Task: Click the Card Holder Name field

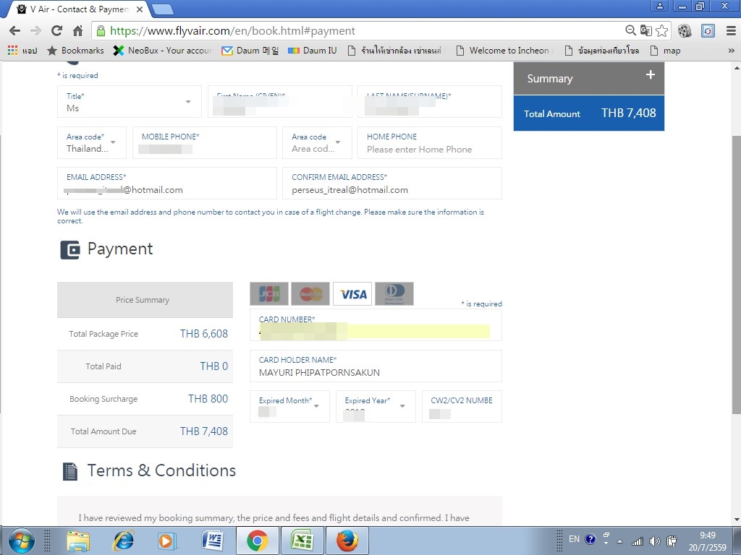Action: 376,366
